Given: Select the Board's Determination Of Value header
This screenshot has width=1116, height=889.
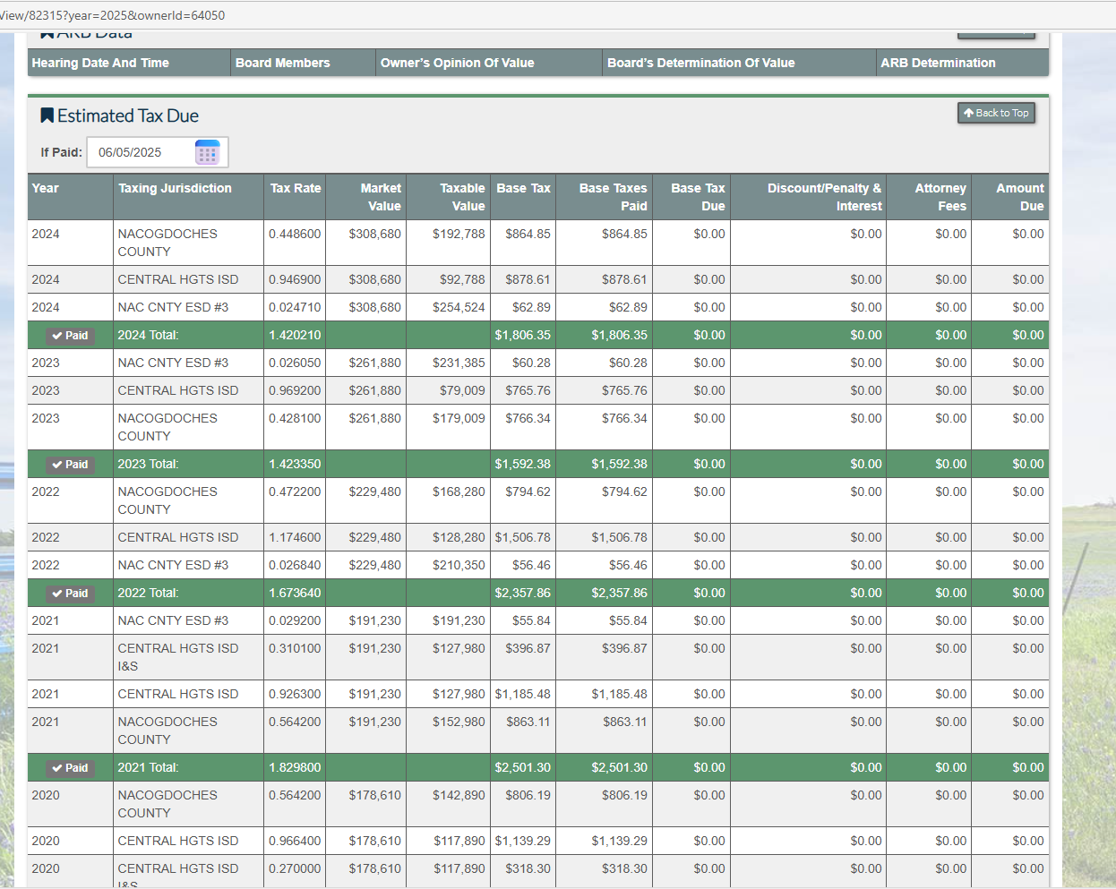Looking at the screenshot, I should [x=700, y=63].
